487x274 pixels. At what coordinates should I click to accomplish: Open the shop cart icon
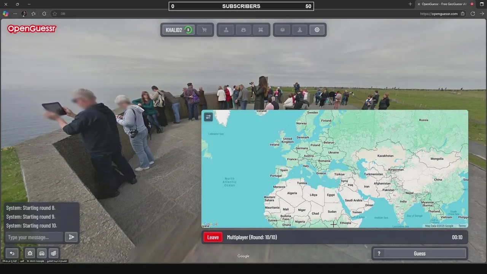204,30
